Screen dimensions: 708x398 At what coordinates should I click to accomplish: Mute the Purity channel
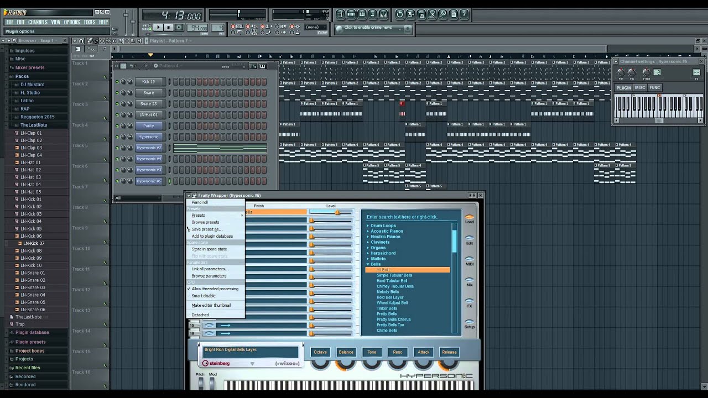[117, 126]
